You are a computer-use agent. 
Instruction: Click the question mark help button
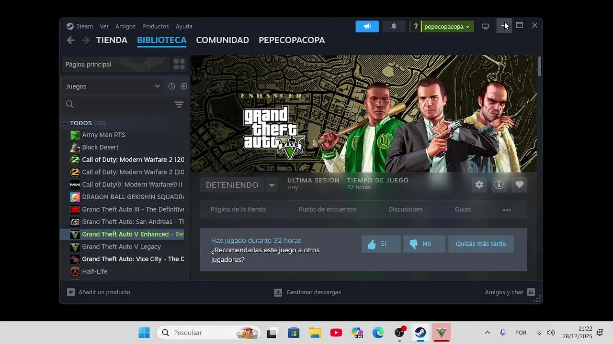(416, 26)
